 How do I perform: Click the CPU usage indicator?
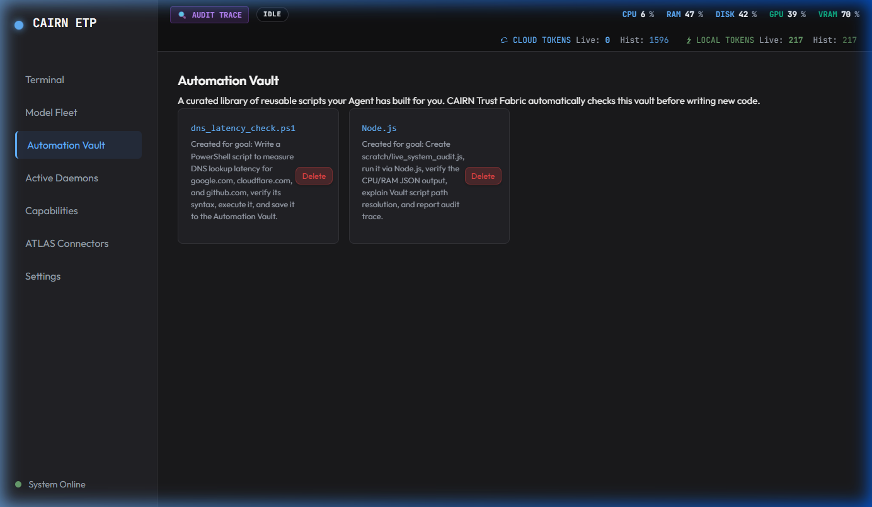[x=638, y=14]
